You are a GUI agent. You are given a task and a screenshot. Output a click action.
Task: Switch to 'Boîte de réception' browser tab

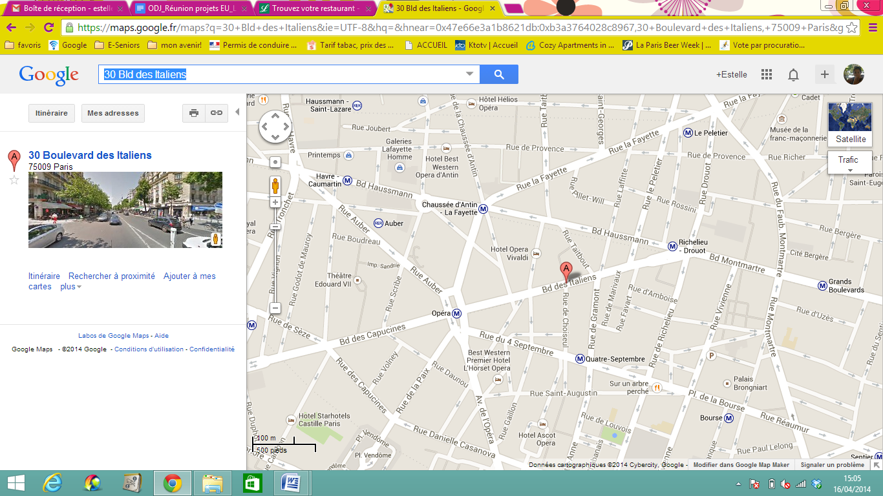[66, 8]
